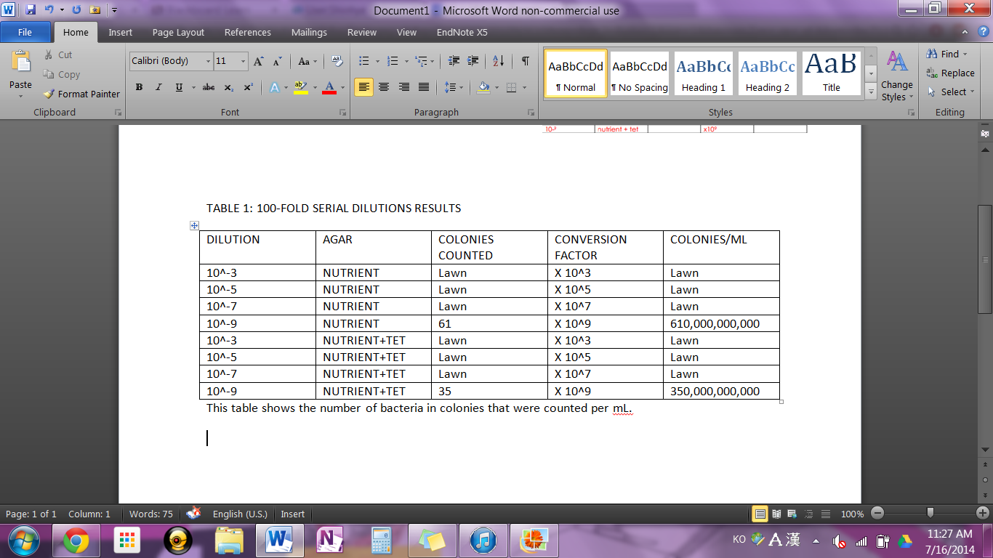993x558 pixels.
Task: Apply bullet list formatting
Action: coord(364,62)
